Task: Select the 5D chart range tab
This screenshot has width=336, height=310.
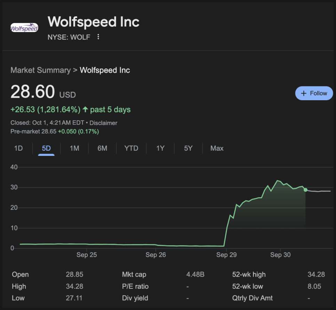Action: coord(46,148)
